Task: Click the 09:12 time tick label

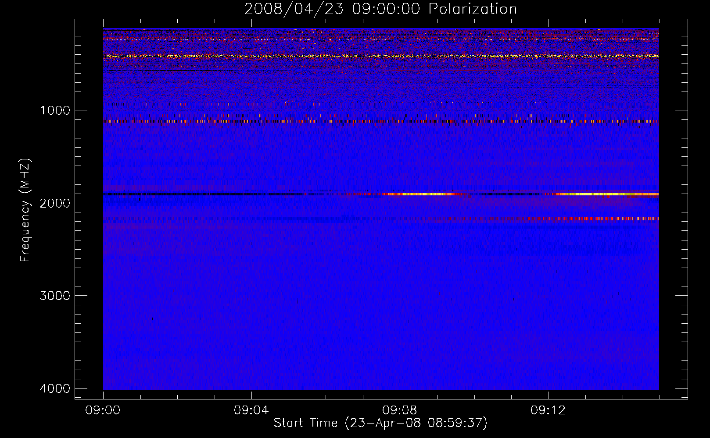Action: 548,410
